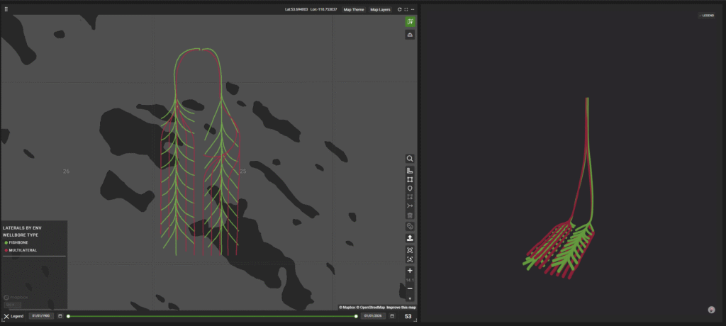
Task: Click the refresh map icon
Action: point(399,10)
